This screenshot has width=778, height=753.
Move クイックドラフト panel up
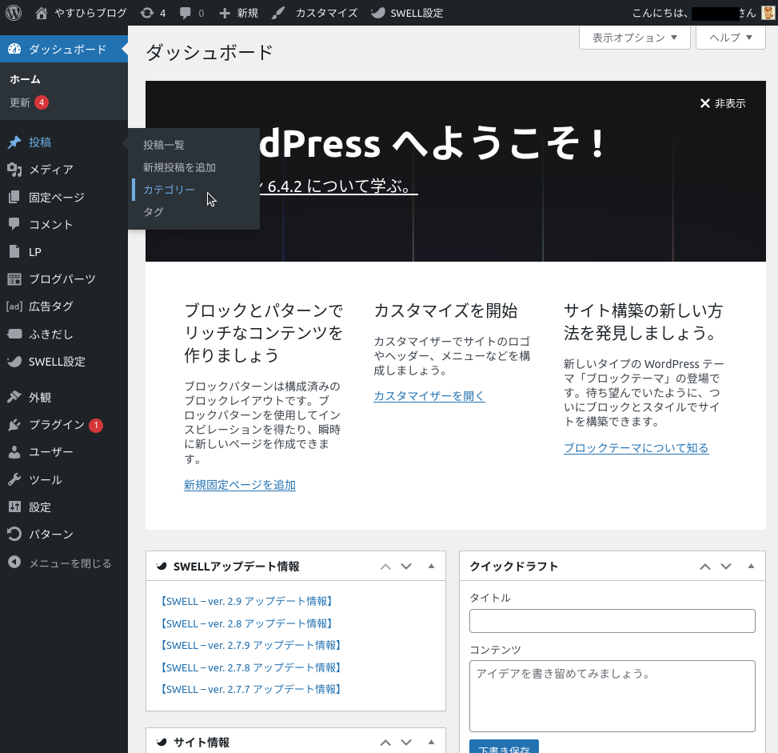point(705,567)
